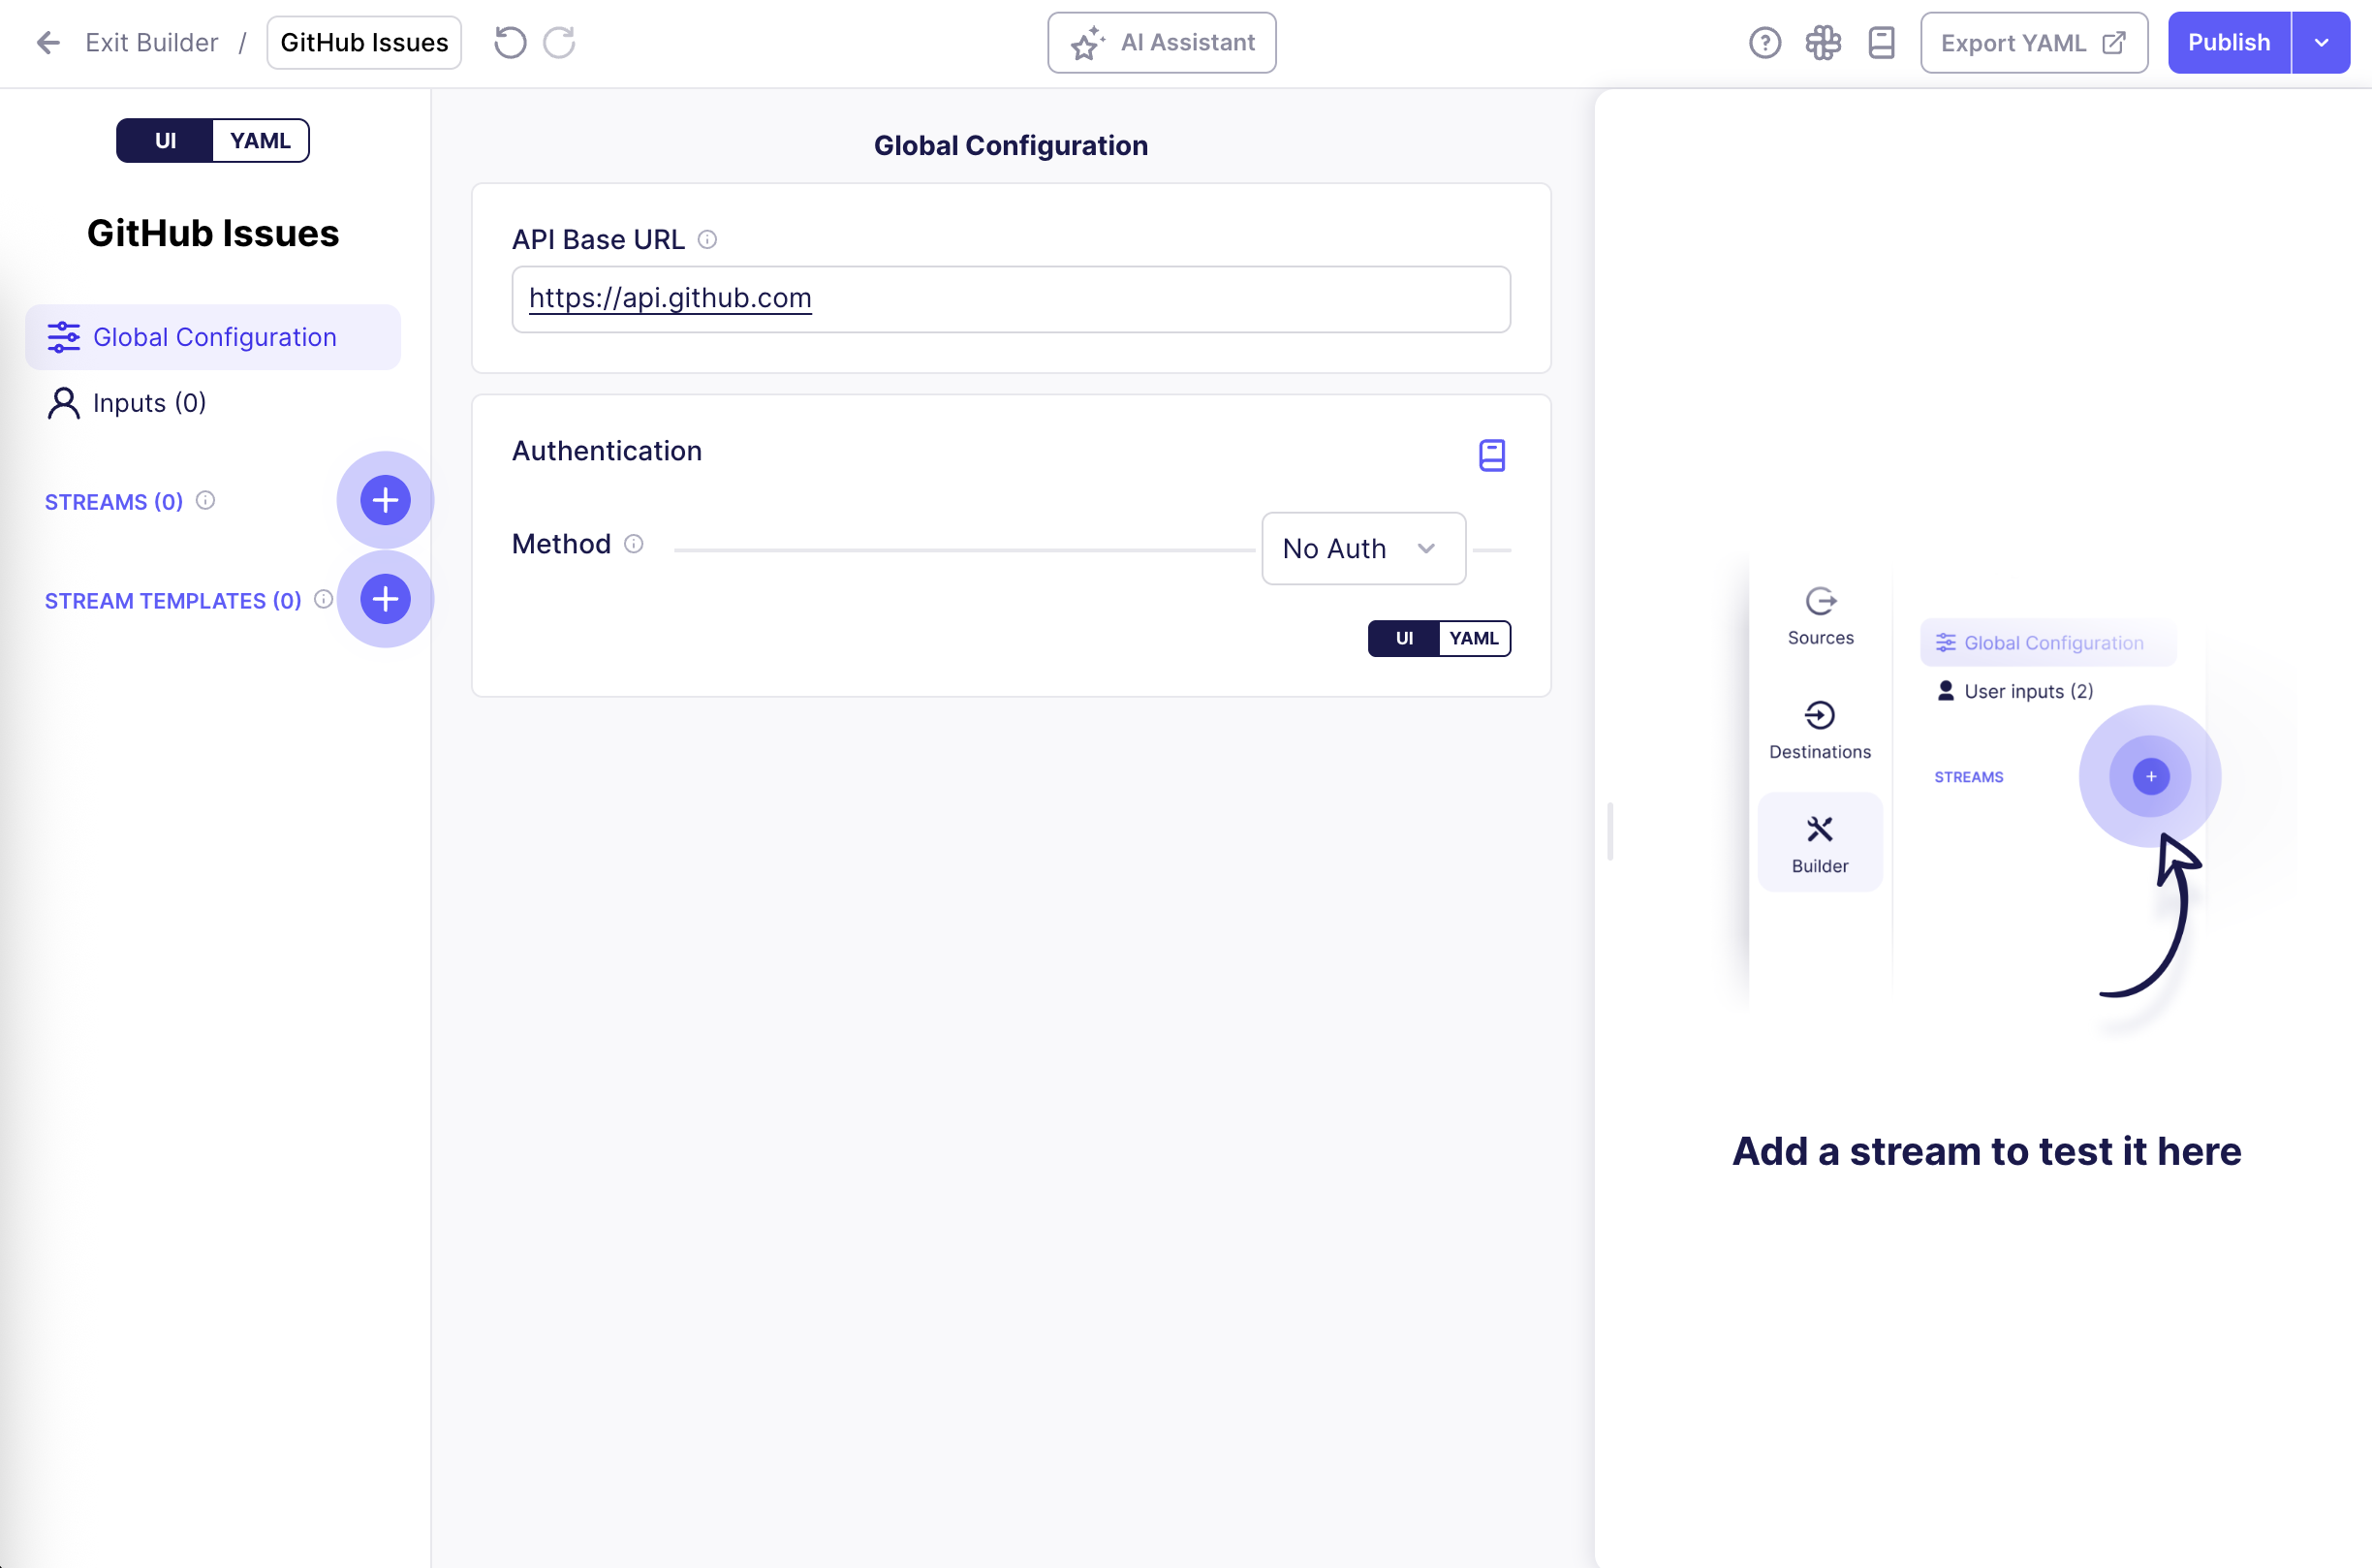Open the docs book icon in top bar
The image size is (2372, 1568).
tap(1881, 43)
